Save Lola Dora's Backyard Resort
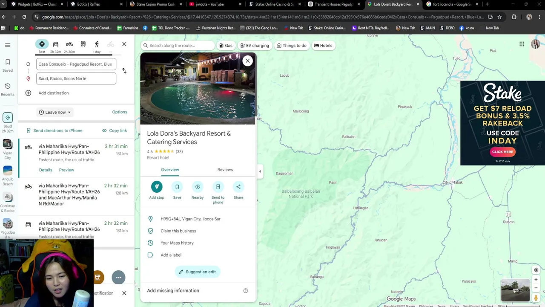 pyautogui.click(x=177, y=190)
